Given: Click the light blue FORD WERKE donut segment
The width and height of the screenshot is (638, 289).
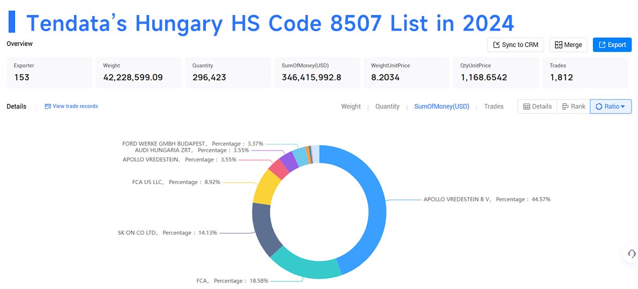Looking at the screenshot, I should click(301, 156).
